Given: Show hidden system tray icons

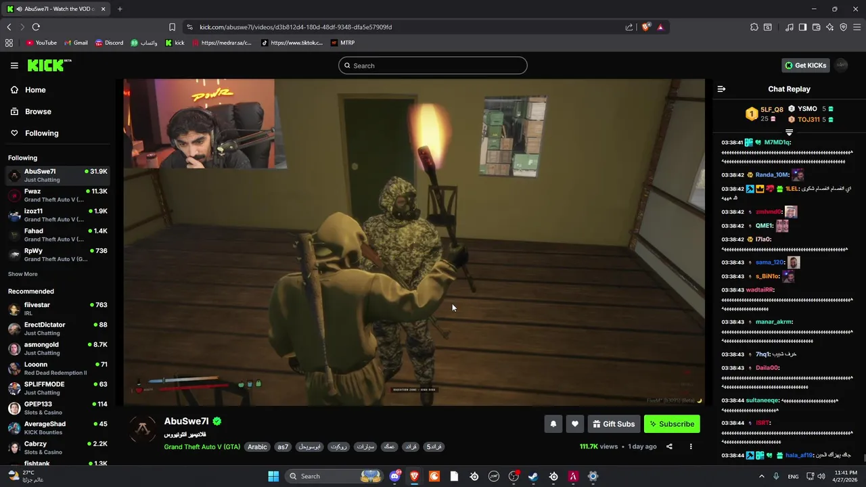Looking at the screenshot, I should coord(761,476).
